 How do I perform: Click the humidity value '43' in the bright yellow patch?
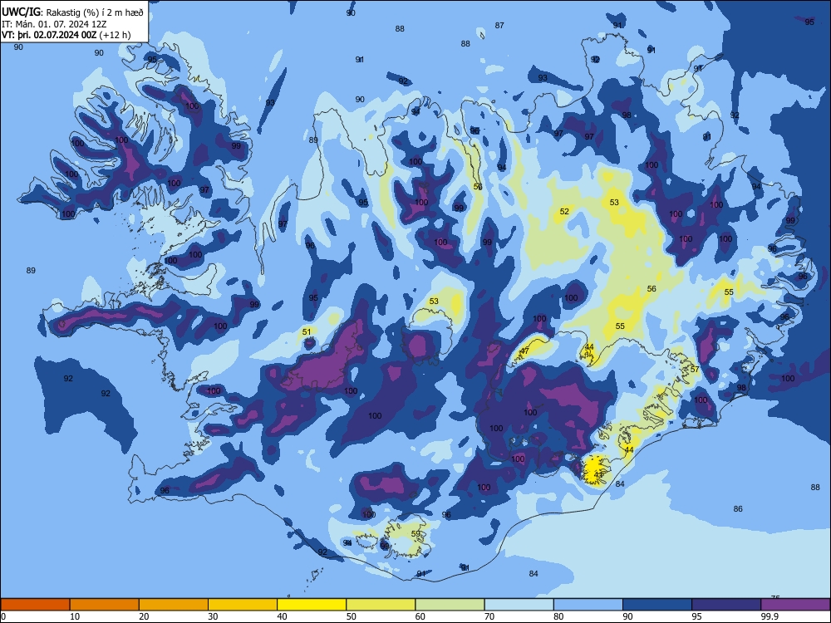coord(598,474)
